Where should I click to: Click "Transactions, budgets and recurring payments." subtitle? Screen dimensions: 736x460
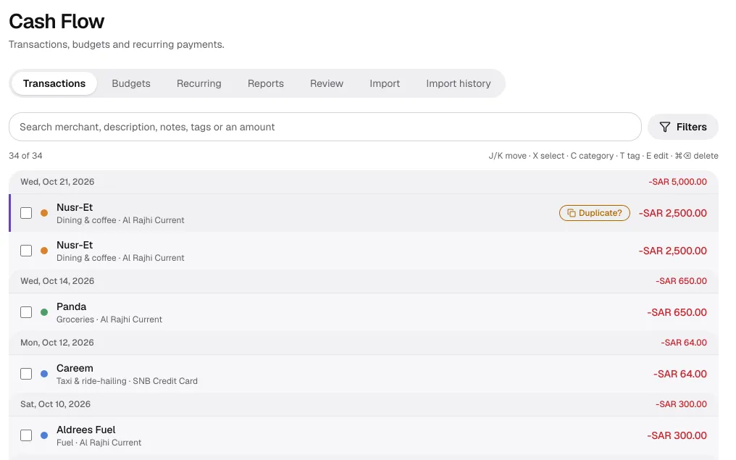pyautogui.click(x=117, y=44)
